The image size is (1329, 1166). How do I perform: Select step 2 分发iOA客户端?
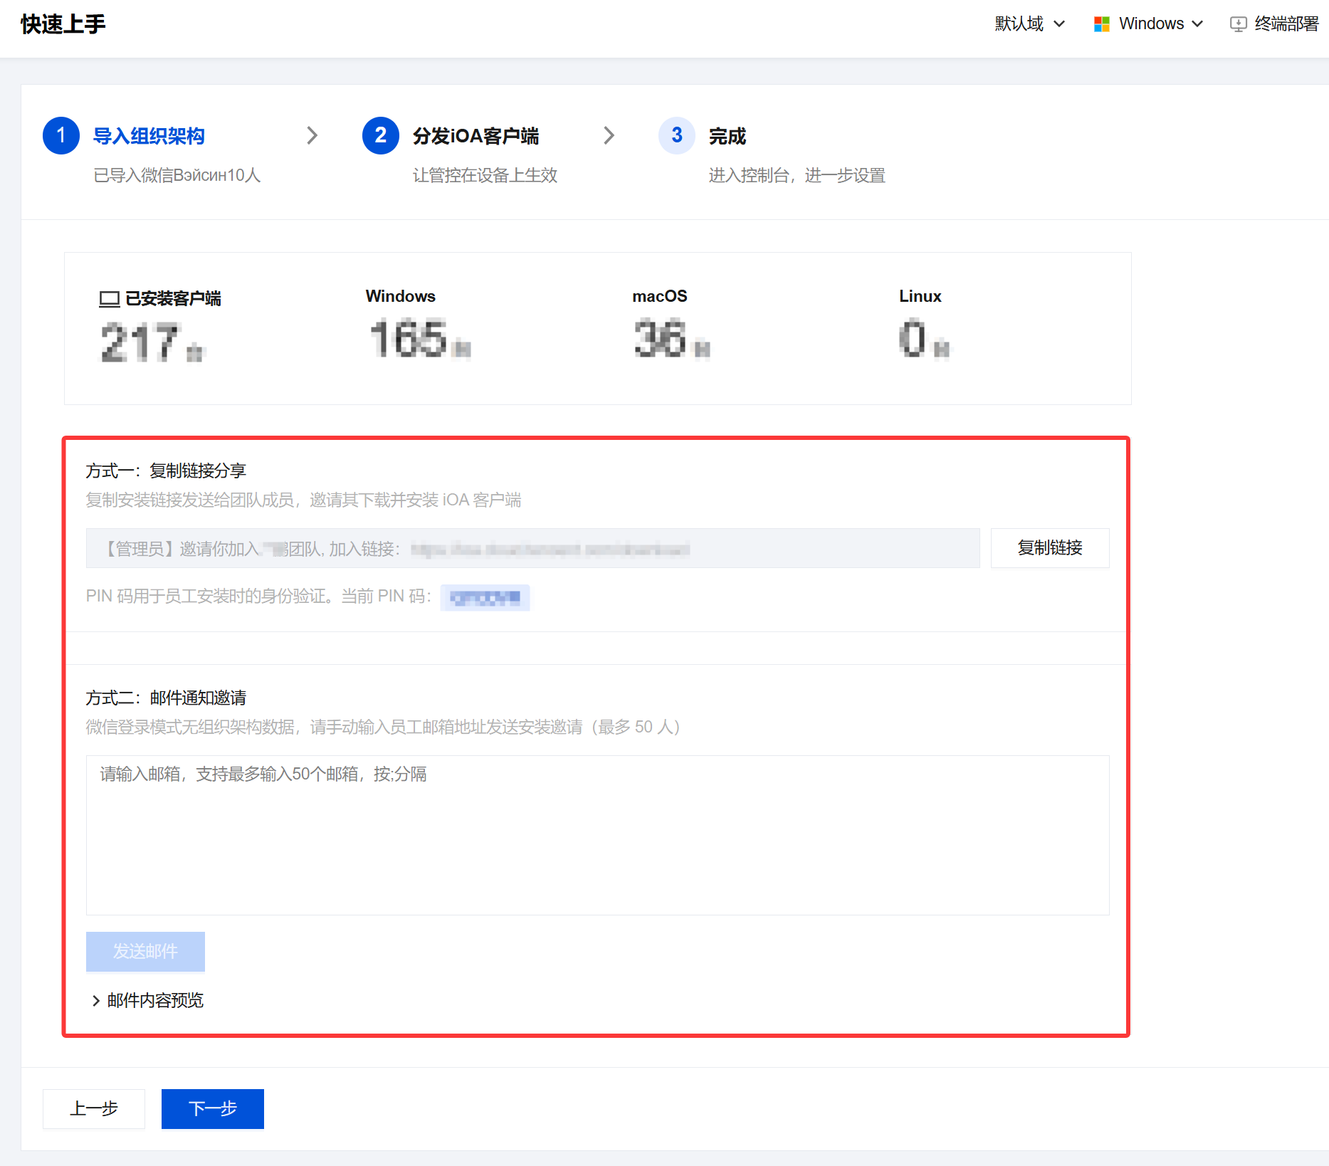point(476,136)
